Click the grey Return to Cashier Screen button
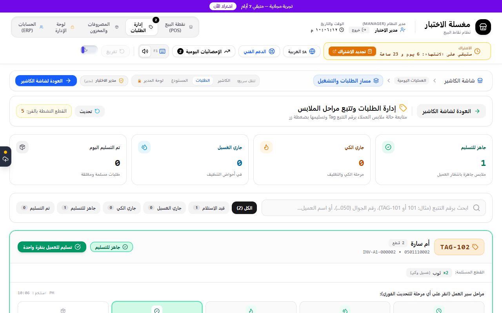Screen dimensions: 502x313 point(451,111)
